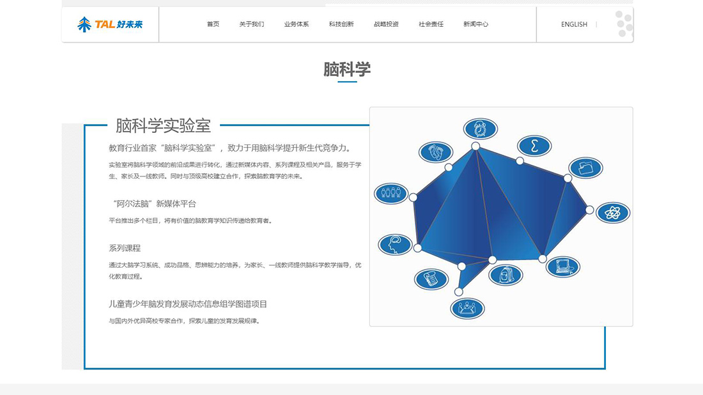Screen dimensions: 703x395
Task: Click a white node connector on the brain diagram
Action: click(x=475, y=146)
